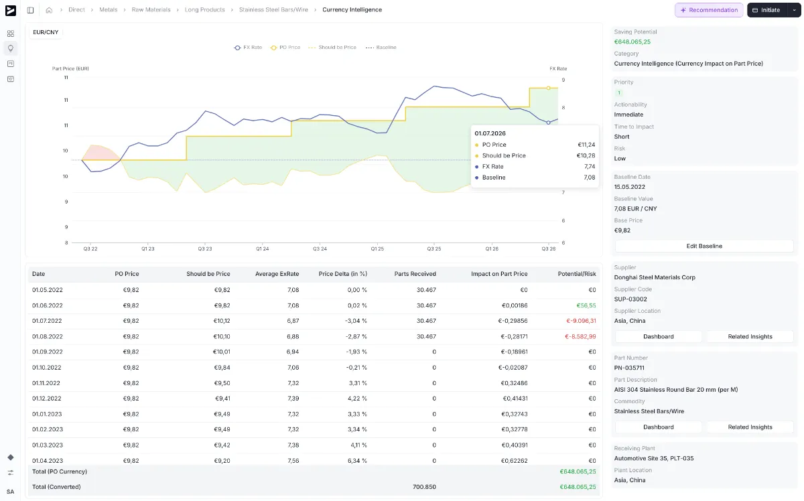Viewport: 804px width, 501px height.
Task: Open Related Insights under Supplier Location
Action: tap(750, 336)
